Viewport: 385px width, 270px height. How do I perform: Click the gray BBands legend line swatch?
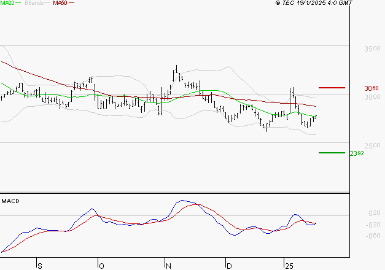47,4
